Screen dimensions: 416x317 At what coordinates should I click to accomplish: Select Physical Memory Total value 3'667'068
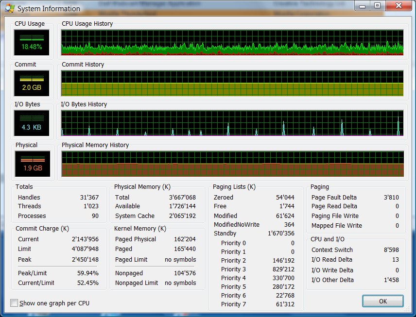coord(183,198)
